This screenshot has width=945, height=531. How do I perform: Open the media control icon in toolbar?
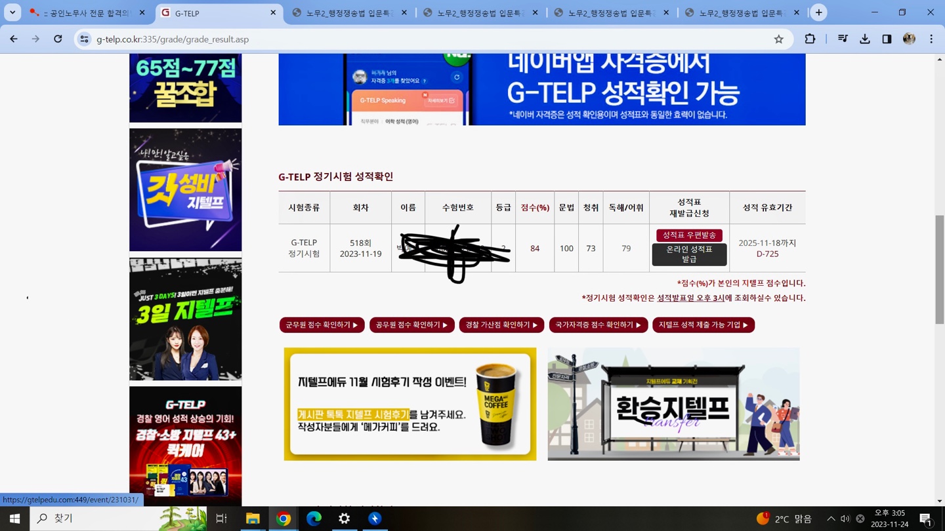coord(843,39)
